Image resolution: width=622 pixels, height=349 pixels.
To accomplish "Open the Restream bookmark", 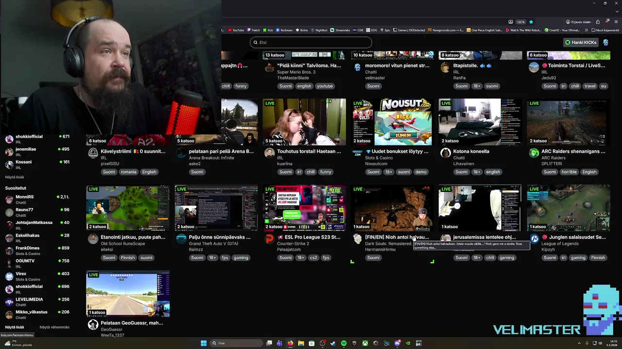I will coord(285,30).
